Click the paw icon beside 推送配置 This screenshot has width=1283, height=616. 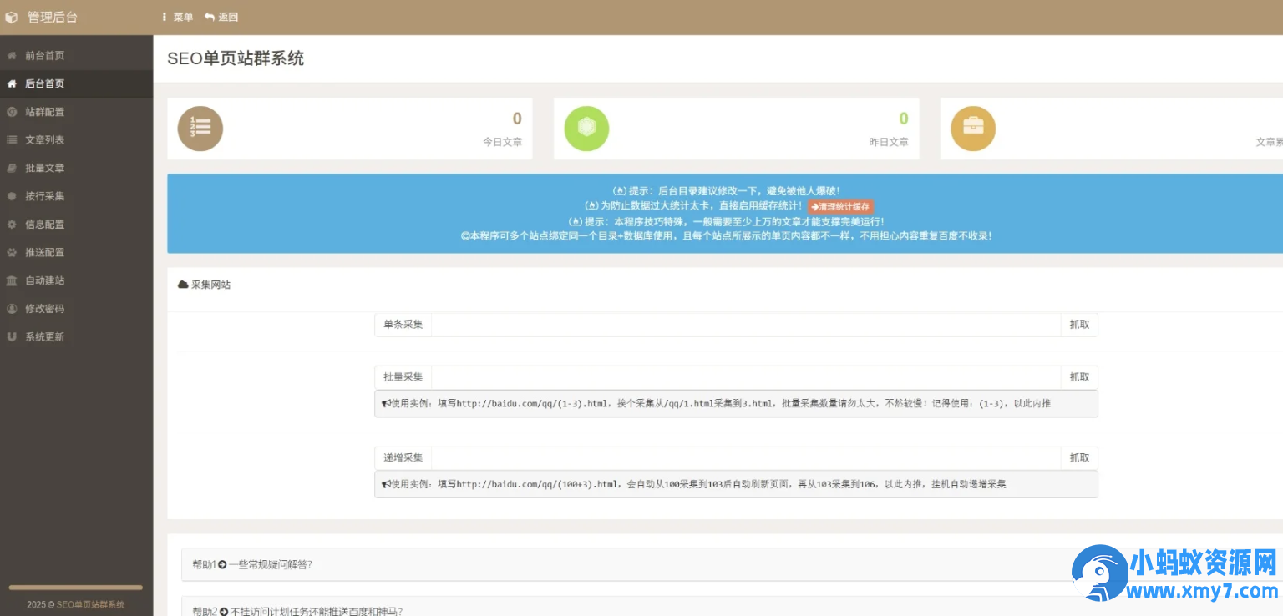(12, 252)
